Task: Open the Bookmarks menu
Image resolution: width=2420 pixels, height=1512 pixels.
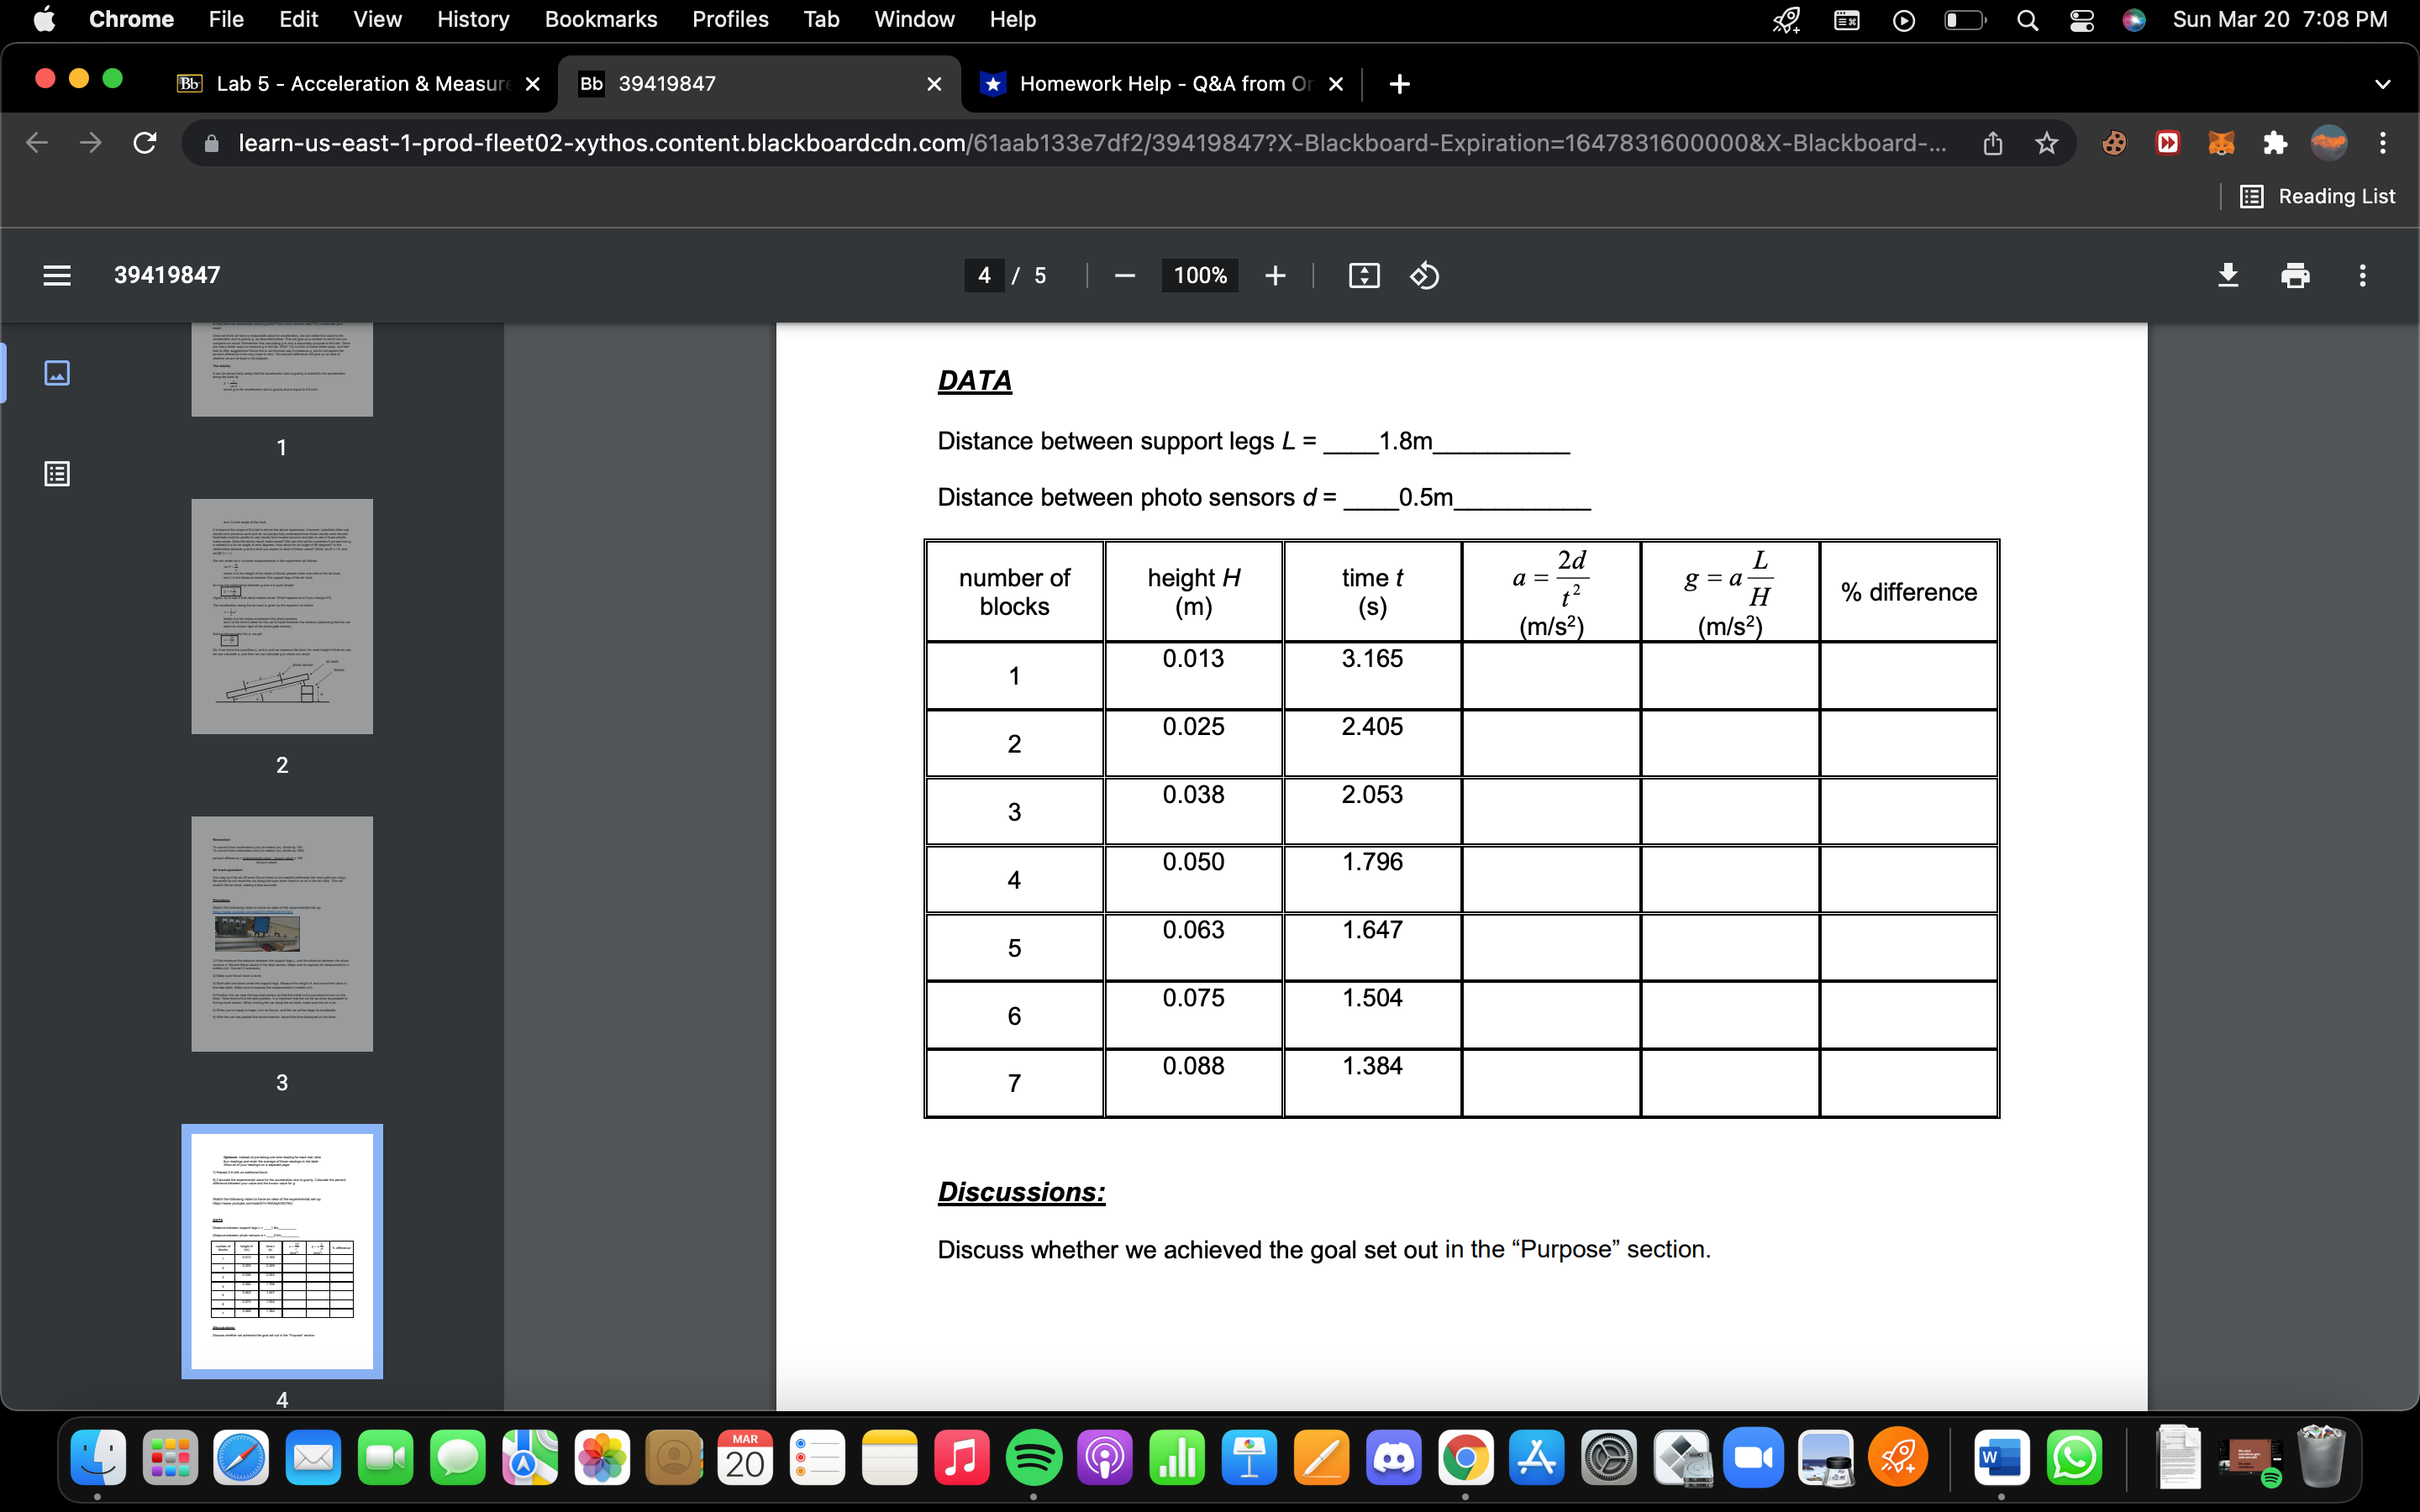Action: click(600, 20)
